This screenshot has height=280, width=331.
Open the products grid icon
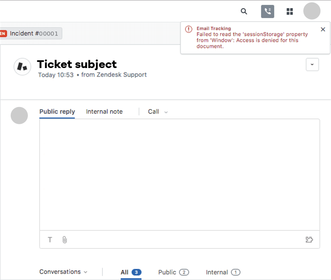point(290,11)
